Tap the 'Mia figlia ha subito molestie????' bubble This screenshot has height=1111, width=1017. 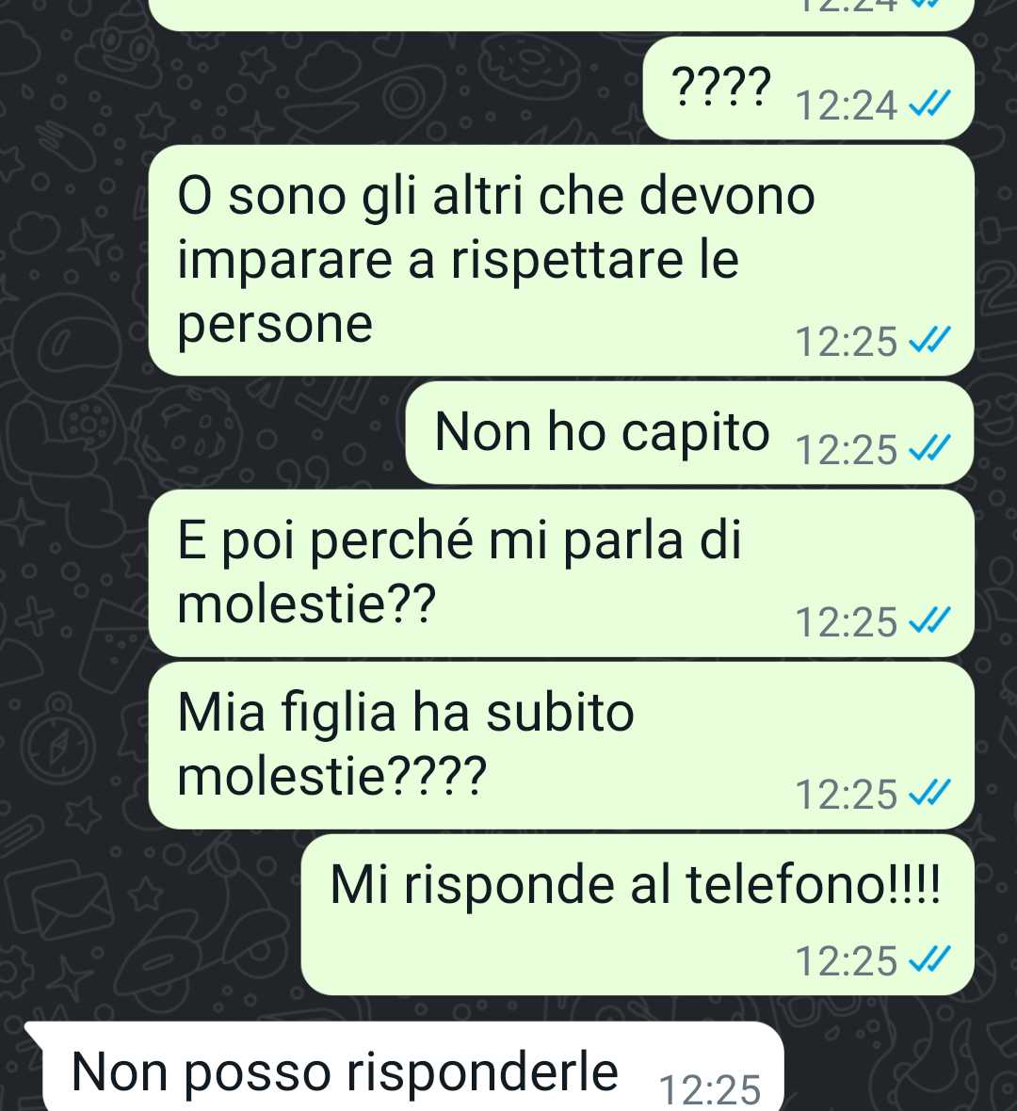coord(561,746)
